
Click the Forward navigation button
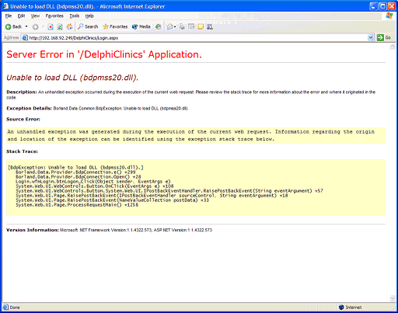pyautogui.click(x=35, y=26)
